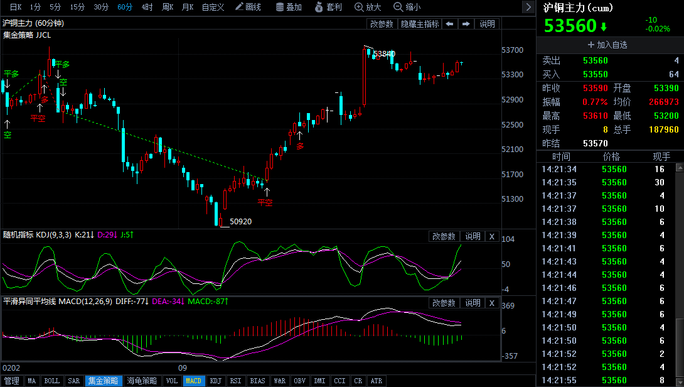Add the contract via 加入自选

click(x=607, y=45)
